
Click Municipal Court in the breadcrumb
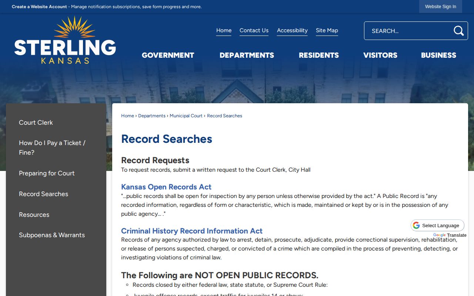pyautogui.click(x=186, y=116)
